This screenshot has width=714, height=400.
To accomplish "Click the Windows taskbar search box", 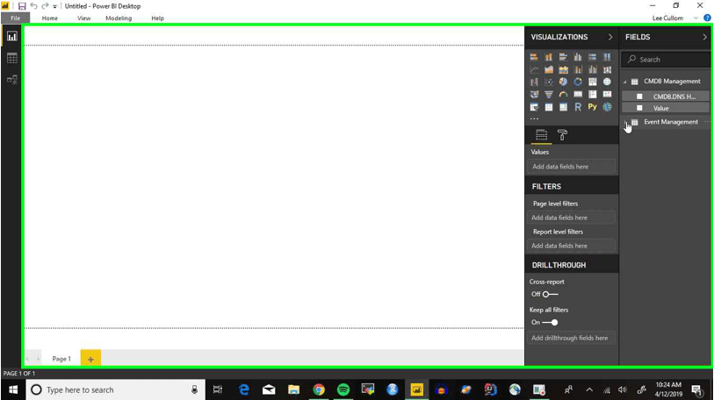I will click(x=116, y=389).
